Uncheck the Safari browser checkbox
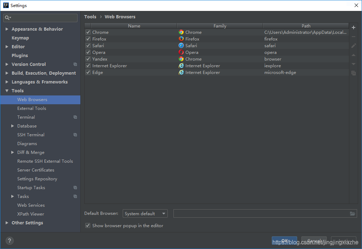362x249 pixels. point(88,46)
